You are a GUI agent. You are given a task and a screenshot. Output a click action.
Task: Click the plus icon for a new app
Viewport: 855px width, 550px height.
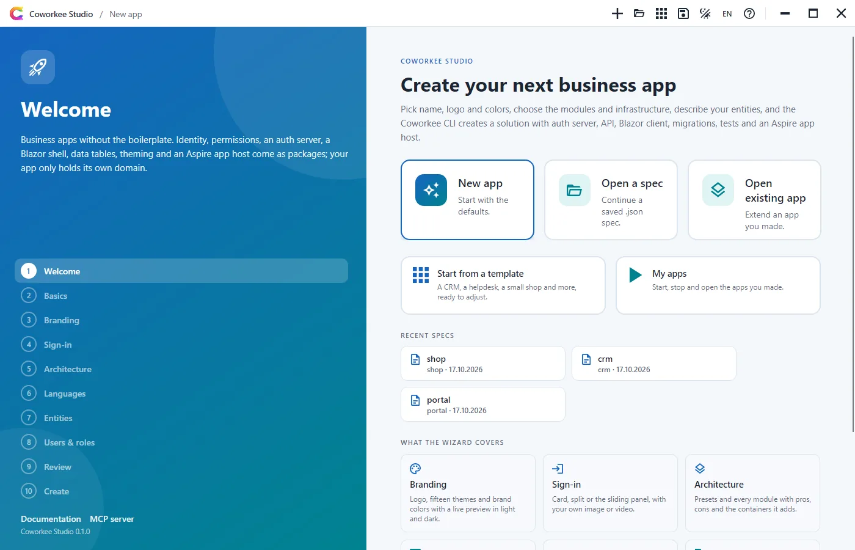point(617,13)
